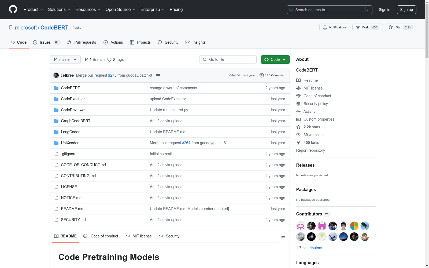Show expanded commit message ellipsis

158,75
